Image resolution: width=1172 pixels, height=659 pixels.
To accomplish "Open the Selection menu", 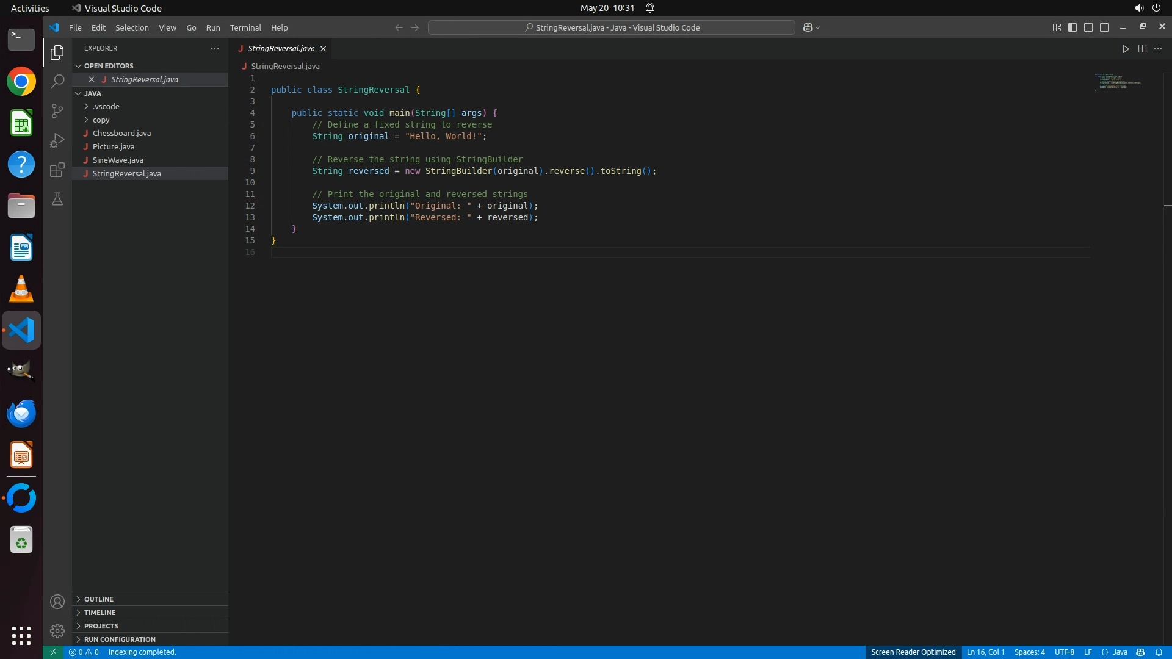I will point(132,27).
